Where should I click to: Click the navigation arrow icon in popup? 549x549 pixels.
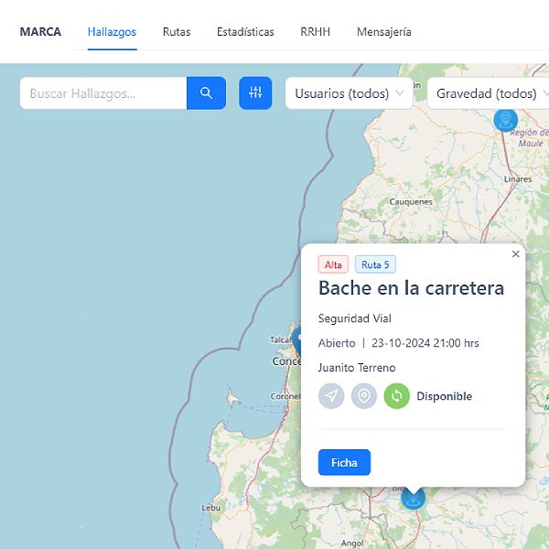click(x=331, y=396)
